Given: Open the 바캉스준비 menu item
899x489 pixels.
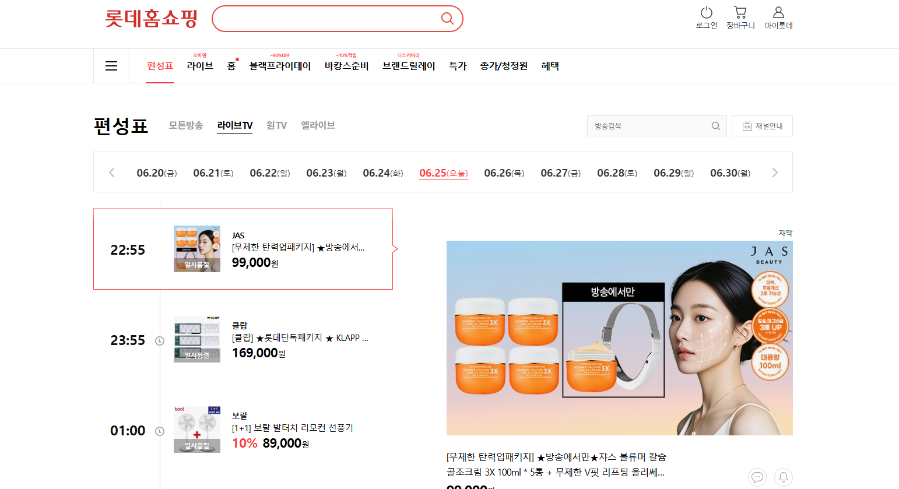Looking at the screenshot, I should 347,66.
